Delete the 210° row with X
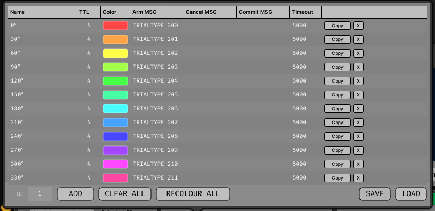 point(358,123)
